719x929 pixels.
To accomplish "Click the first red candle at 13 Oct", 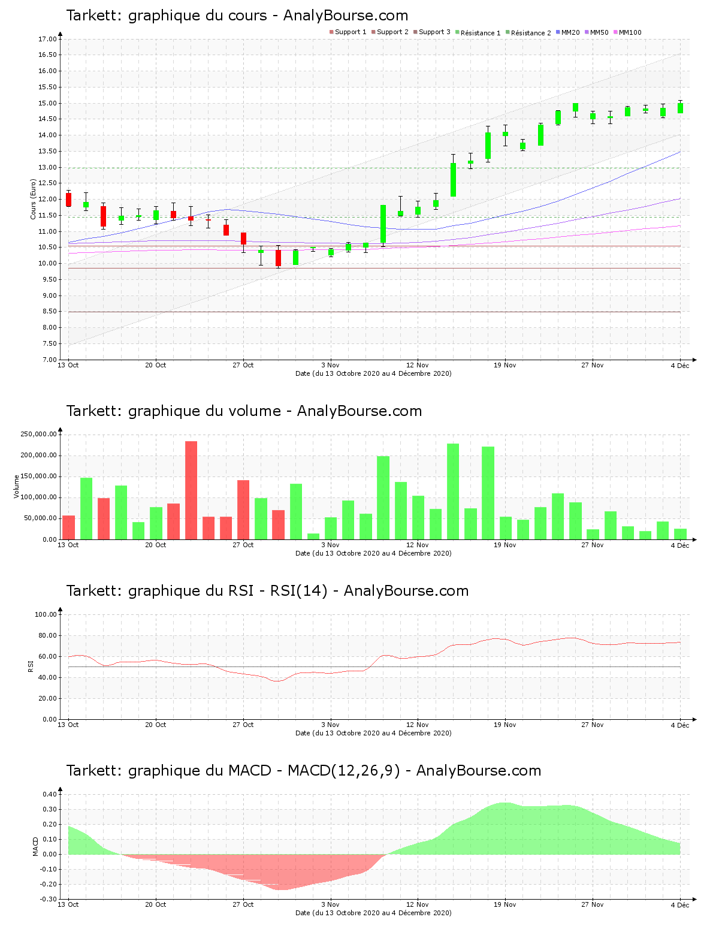I will tap(69, 200).
